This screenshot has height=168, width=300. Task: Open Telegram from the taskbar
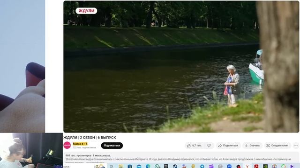pyautogui.click(x=202, y=166)
